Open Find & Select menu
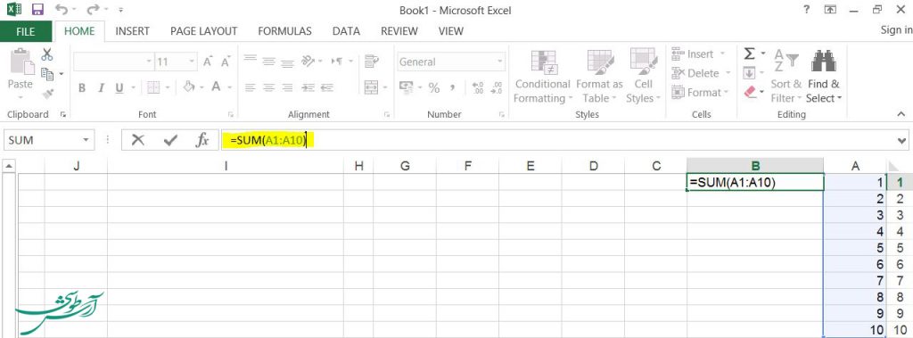 point(824,77)
